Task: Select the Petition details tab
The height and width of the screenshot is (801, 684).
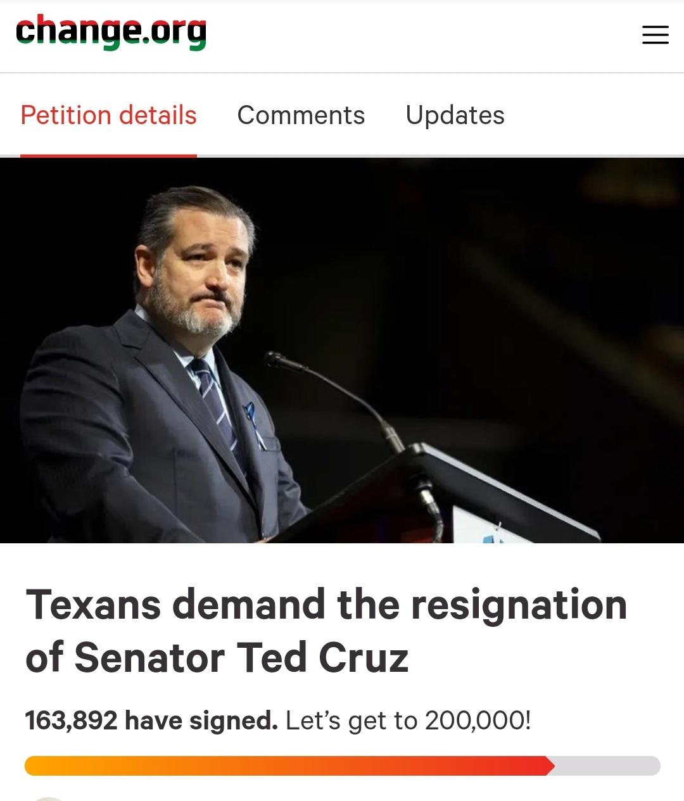Action: 108,115
